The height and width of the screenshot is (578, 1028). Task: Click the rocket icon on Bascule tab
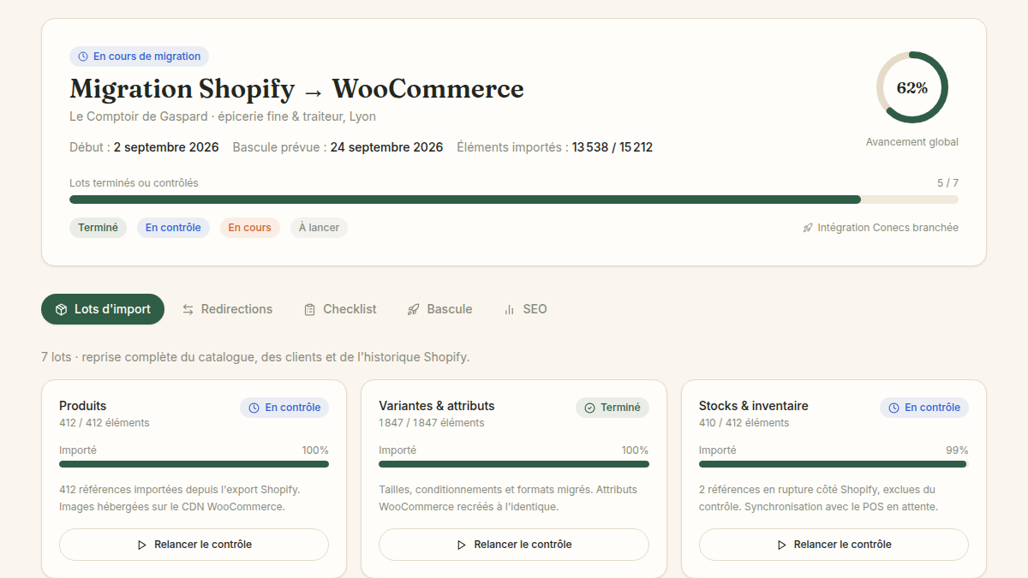(414, 309)
